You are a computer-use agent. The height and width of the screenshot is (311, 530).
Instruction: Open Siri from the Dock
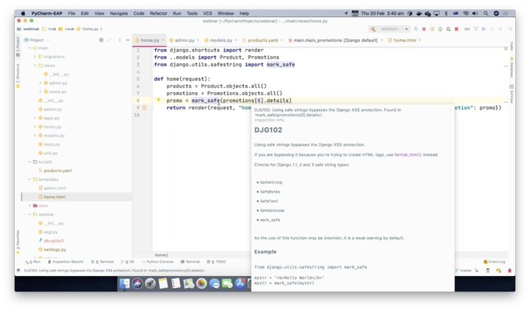click(x=137, y=283)
